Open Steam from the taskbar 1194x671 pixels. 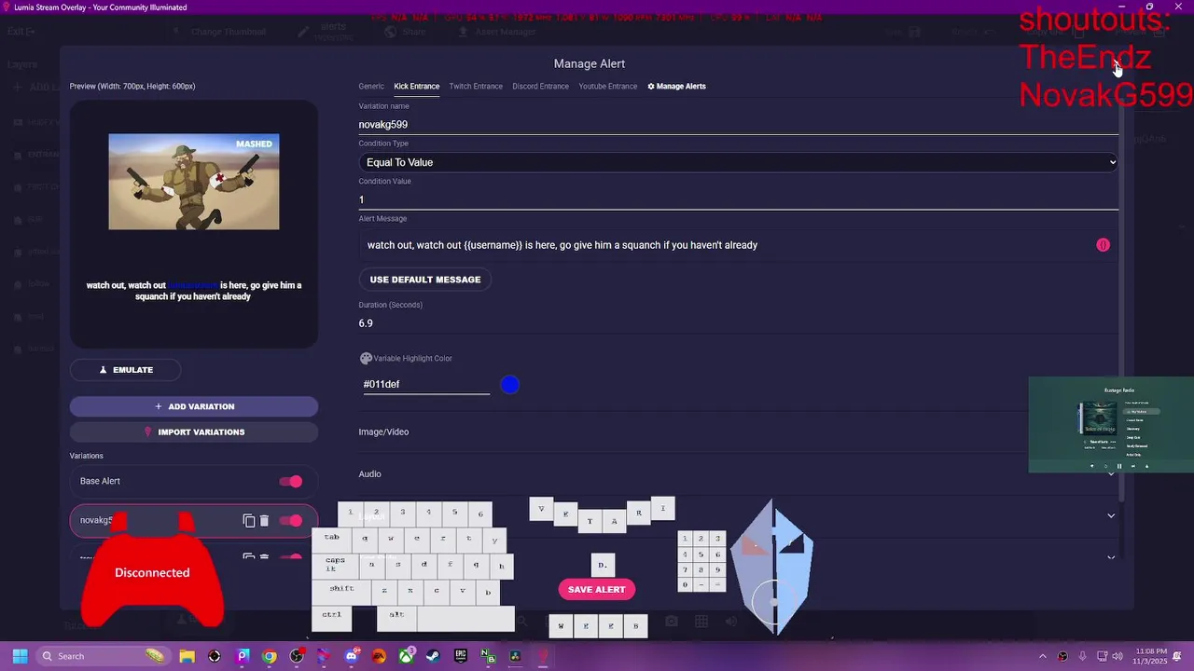(433, 656)
